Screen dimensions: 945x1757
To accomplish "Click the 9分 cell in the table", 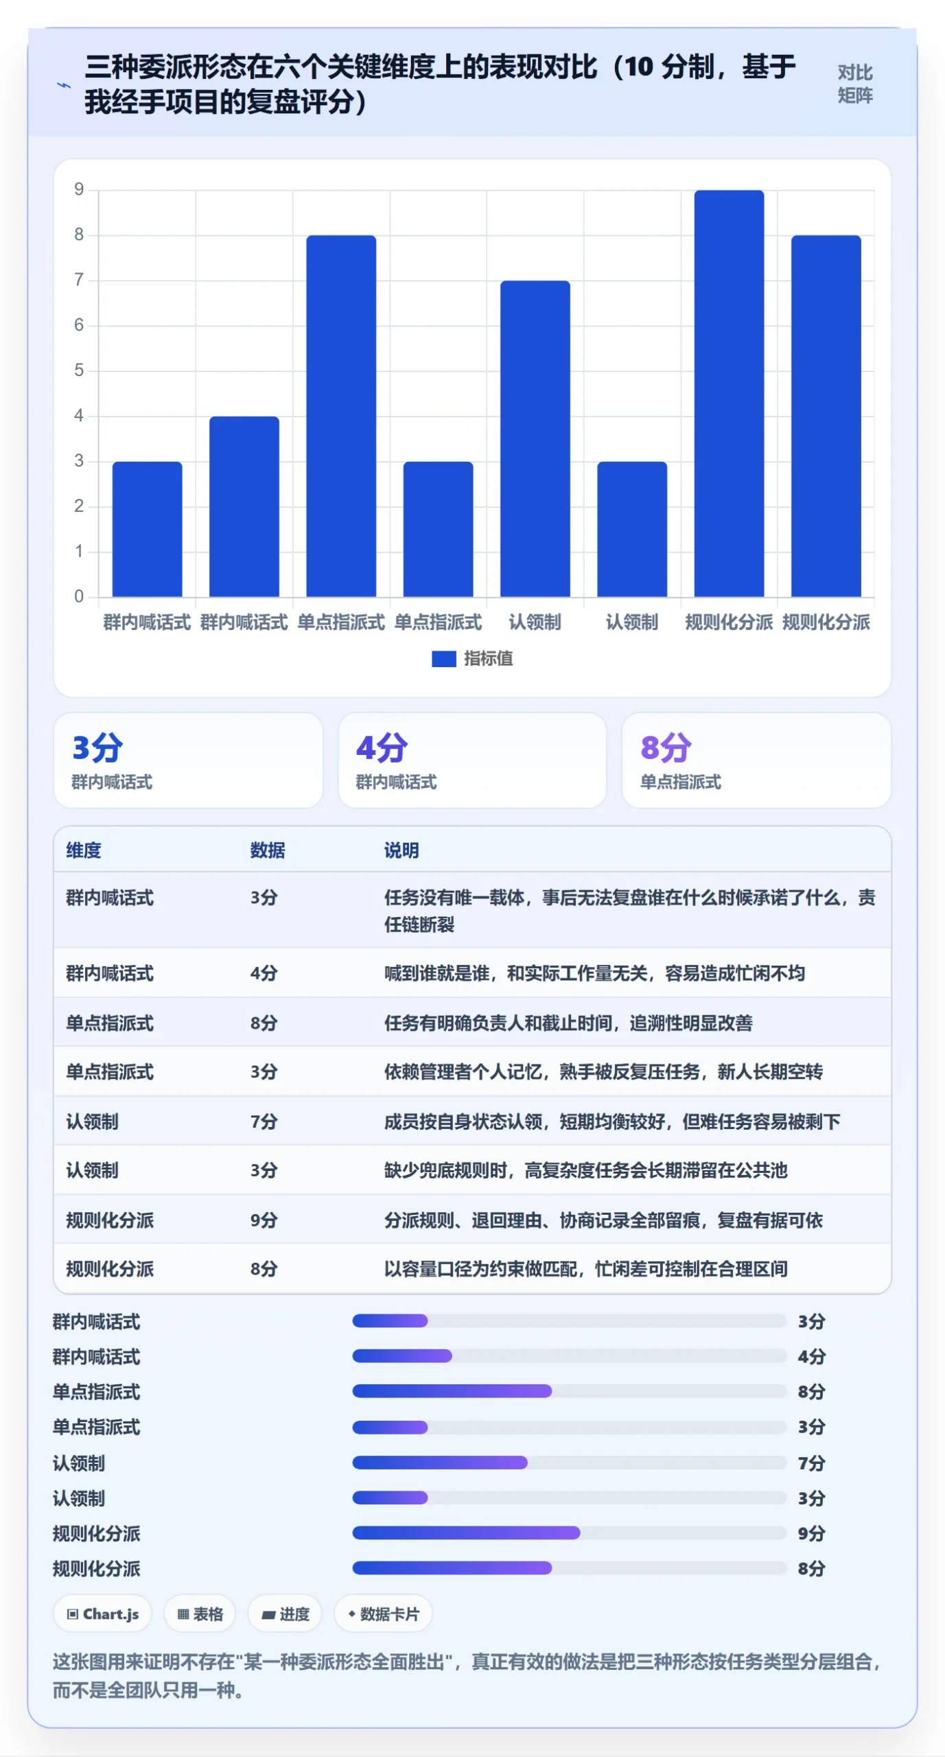I will click(264, 1220).
